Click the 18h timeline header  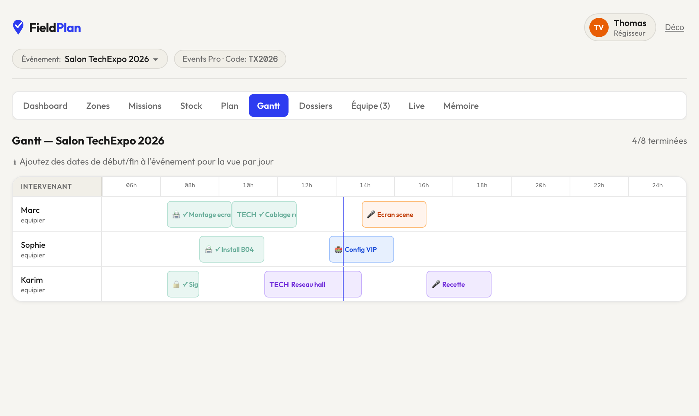pyautogui.click(x=482, y=185)
